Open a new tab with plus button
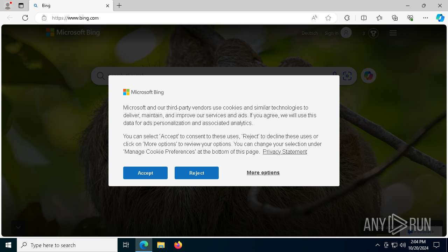Image resolution: width=448 pixels, height=252 pixels. coord(119,6)
